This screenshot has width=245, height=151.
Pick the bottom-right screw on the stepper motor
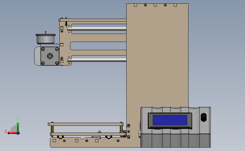click(57, 63)
